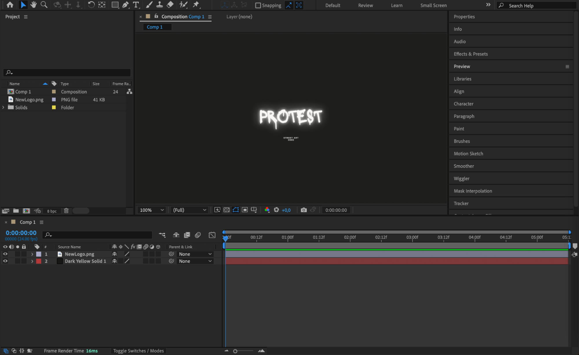Screen dimensions: 579x355
Task: Open the 100% magnification dropdown
Action: [152, 210]
